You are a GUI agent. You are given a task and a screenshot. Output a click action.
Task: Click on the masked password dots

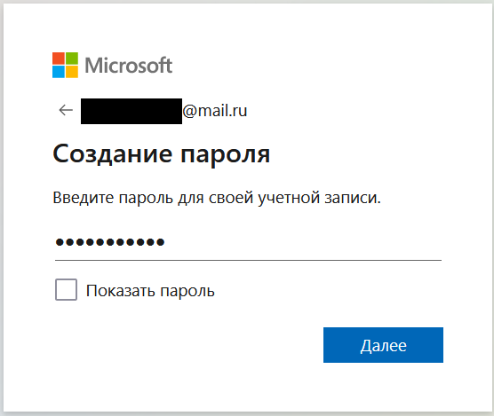point(110,242)
